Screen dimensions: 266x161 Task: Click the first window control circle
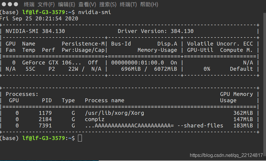pos(4,4)
